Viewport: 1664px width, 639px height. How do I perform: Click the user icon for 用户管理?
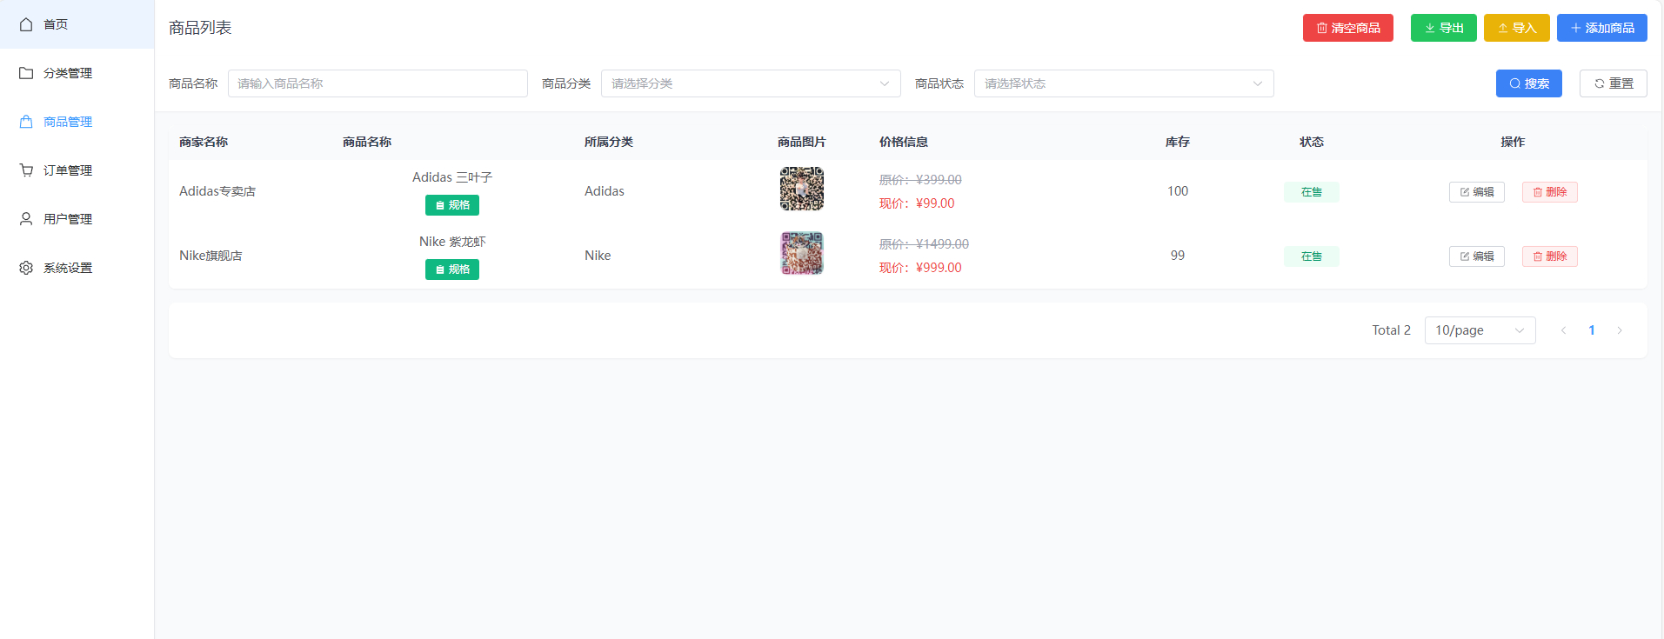pyautogui.click(x=26, y=219)
